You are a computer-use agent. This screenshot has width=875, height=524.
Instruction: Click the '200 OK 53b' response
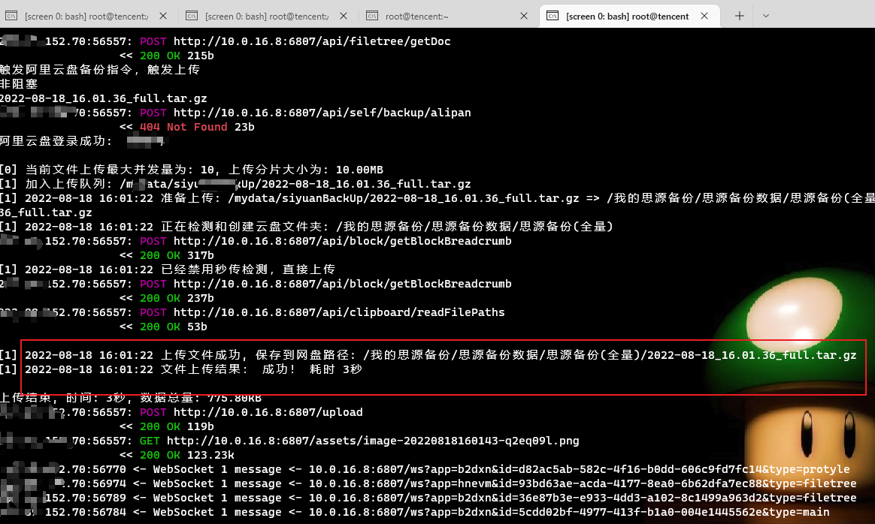(164, 327)
